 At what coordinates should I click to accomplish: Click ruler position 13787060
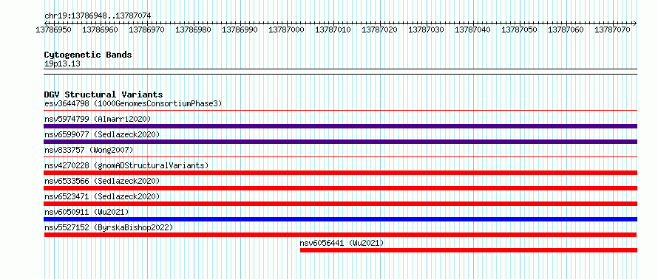click(x=566, y=30)
